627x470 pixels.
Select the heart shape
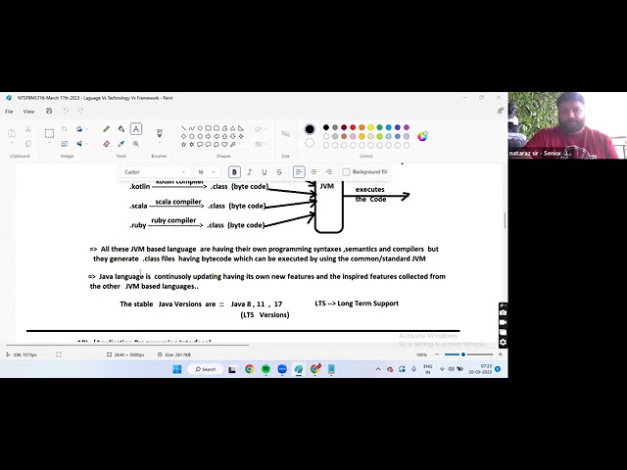click(224, 144)
